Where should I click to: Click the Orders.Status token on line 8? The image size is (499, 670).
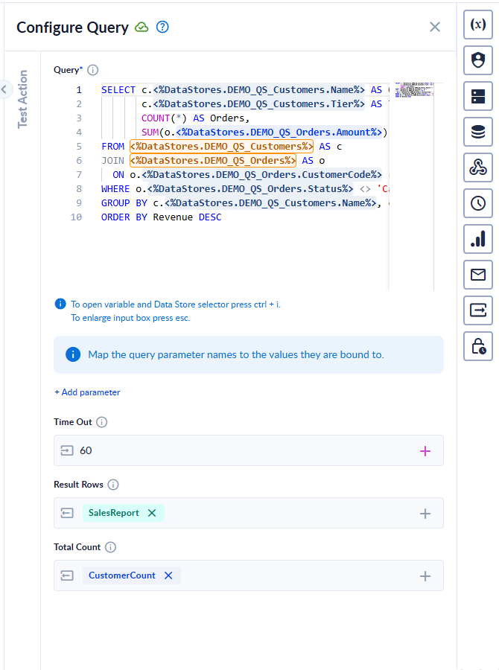click(250, 189)
